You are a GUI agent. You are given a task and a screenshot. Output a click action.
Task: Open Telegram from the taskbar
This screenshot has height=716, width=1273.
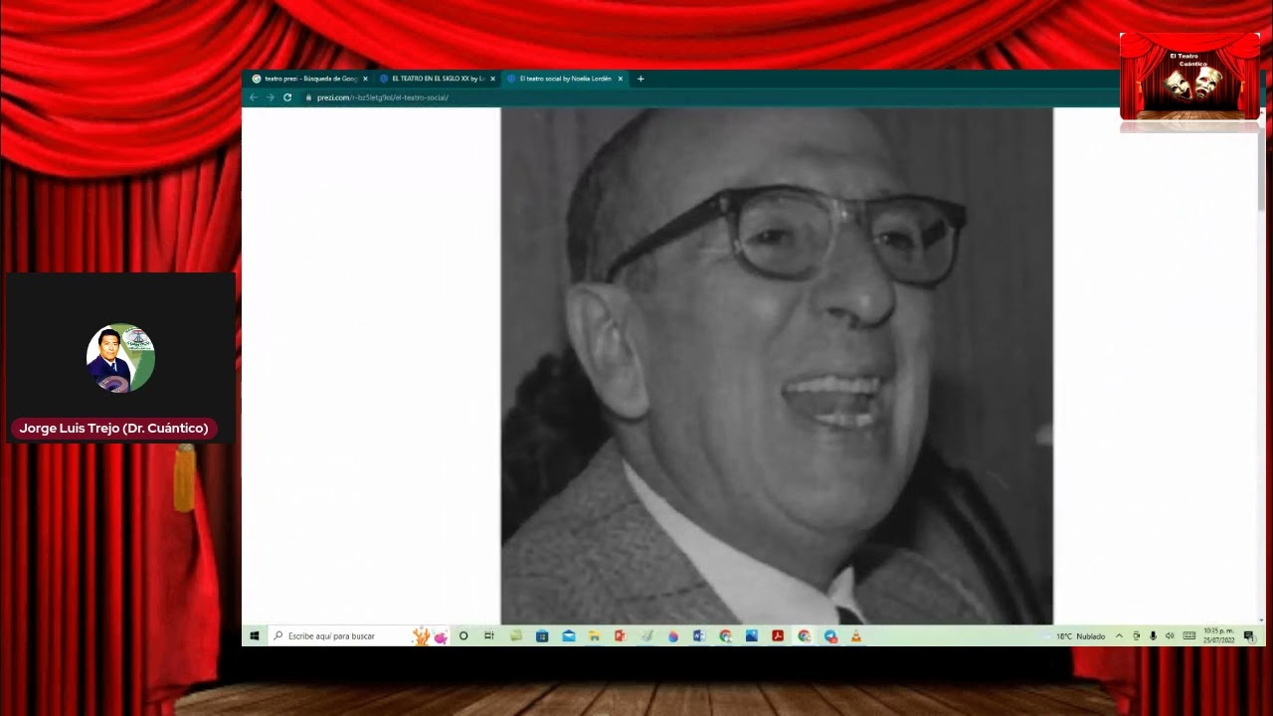(x=830, y=636)
